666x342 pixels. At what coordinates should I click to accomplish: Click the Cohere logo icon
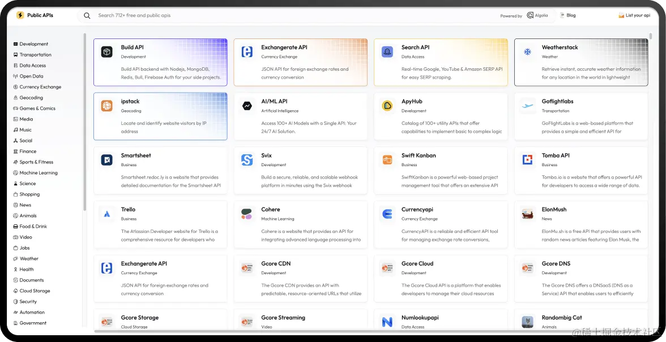point(247,214)
